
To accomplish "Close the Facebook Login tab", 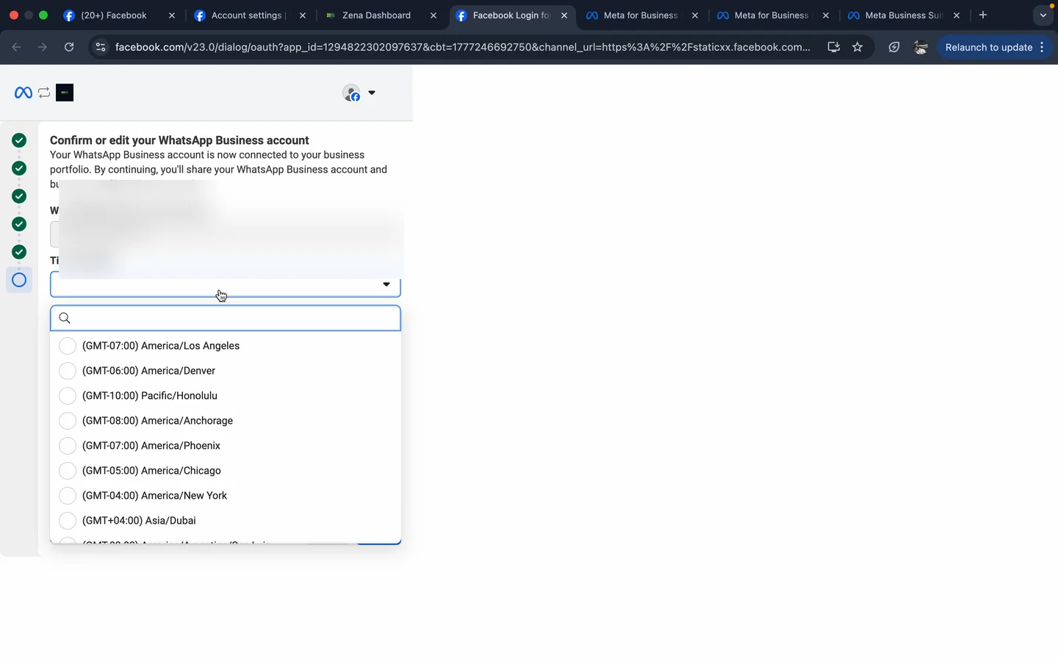I will (x=564, y=15).
